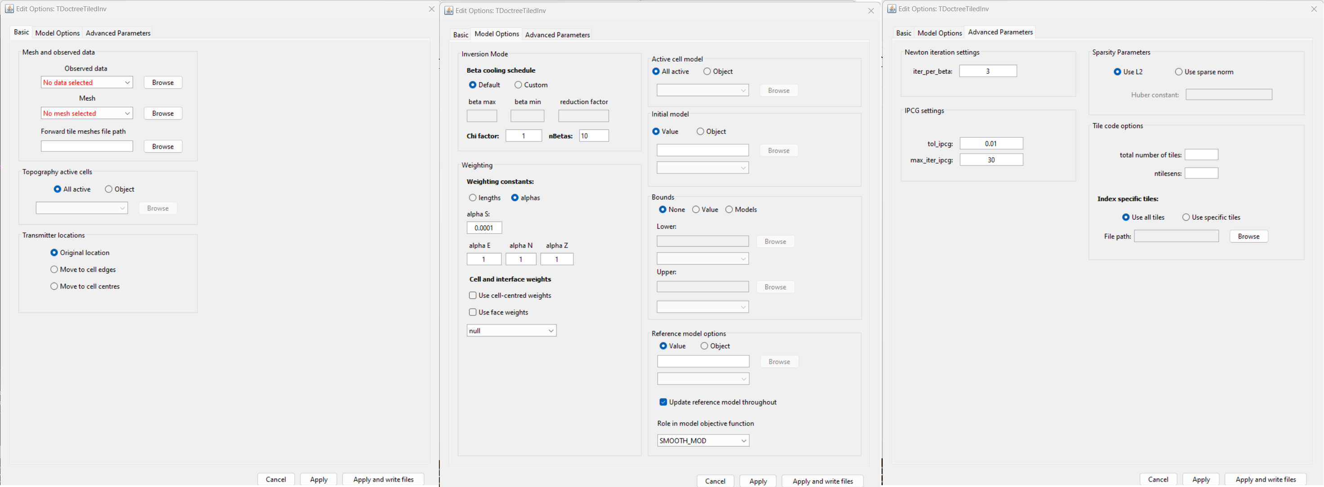
Task: Open the SMOOTH_MOD role dropdown
Action: click(703, 440)
